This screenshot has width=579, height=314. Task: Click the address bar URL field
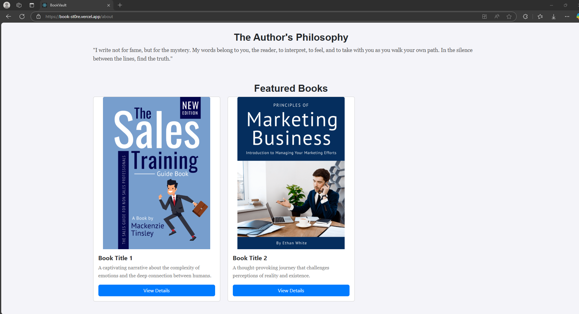pyautogui.click(x=260, y=17)
